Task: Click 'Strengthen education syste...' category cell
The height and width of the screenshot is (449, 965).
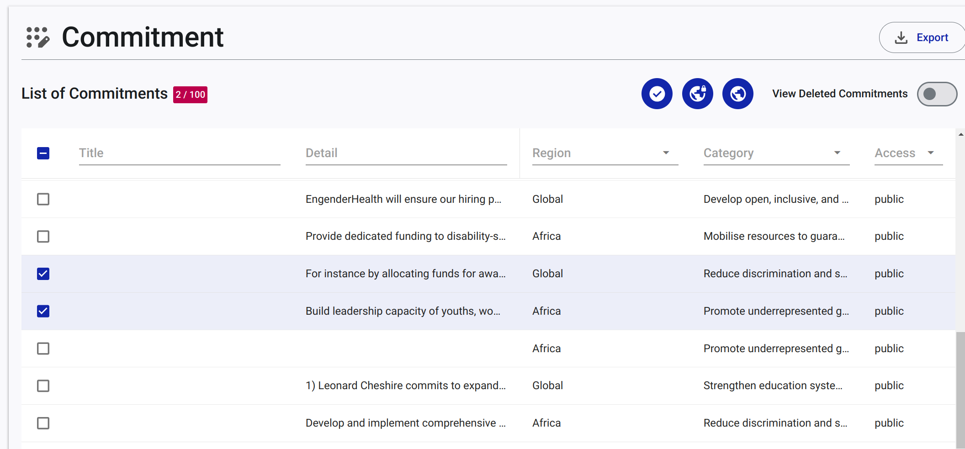Action: pos(773,386)
